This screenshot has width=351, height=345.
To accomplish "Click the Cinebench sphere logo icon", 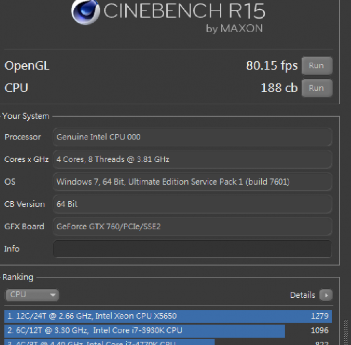I will point(85,12).
